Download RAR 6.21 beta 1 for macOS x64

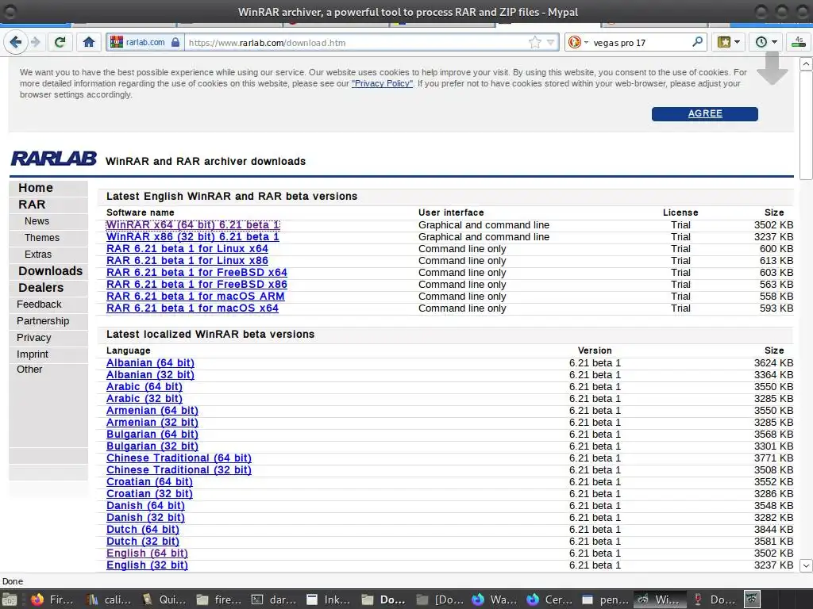pyautogui.click(x=192, y=308)
